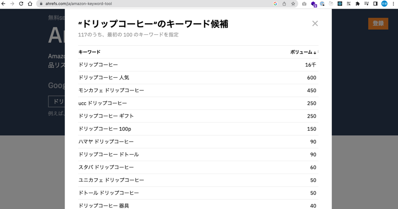Viewport: 398px width, 209px height.
Task: Click the camera screenshot extension icon
Action: (304, 4)
